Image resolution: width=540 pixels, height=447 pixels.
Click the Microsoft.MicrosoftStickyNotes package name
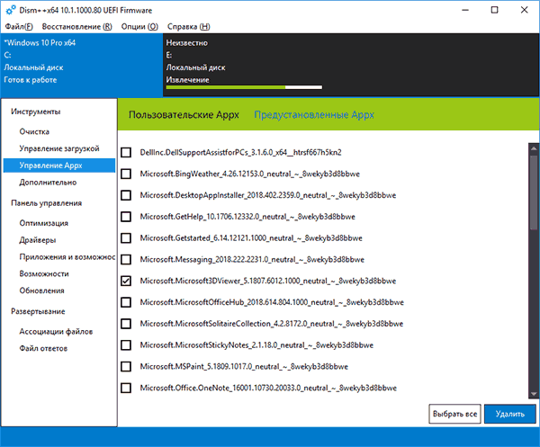256,344
